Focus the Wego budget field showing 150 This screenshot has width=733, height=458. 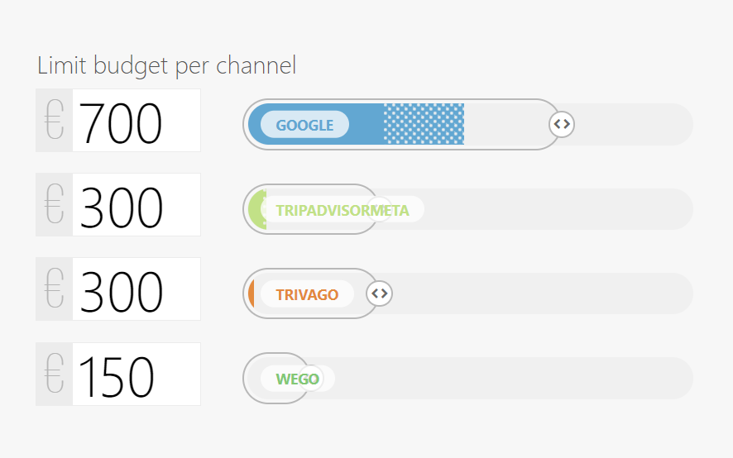(136, 375)
